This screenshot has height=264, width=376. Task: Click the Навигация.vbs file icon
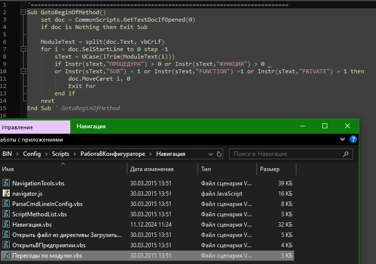(6, 224)
